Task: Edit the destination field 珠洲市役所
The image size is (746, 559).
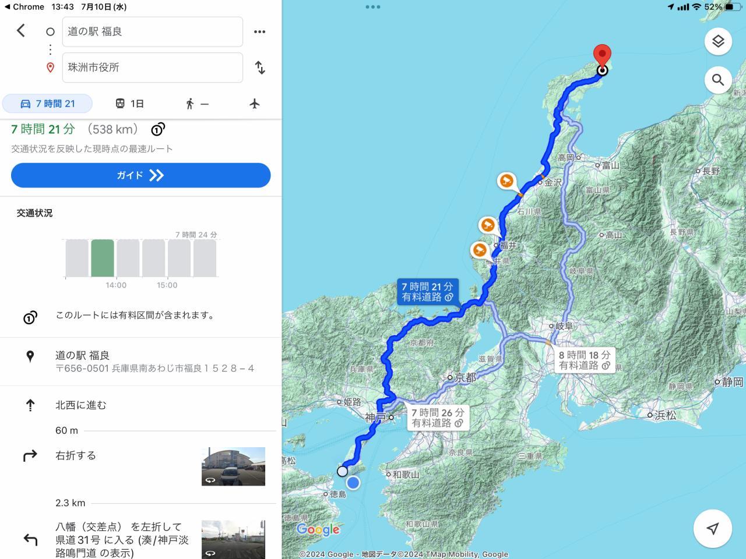Action: [153, 68]
